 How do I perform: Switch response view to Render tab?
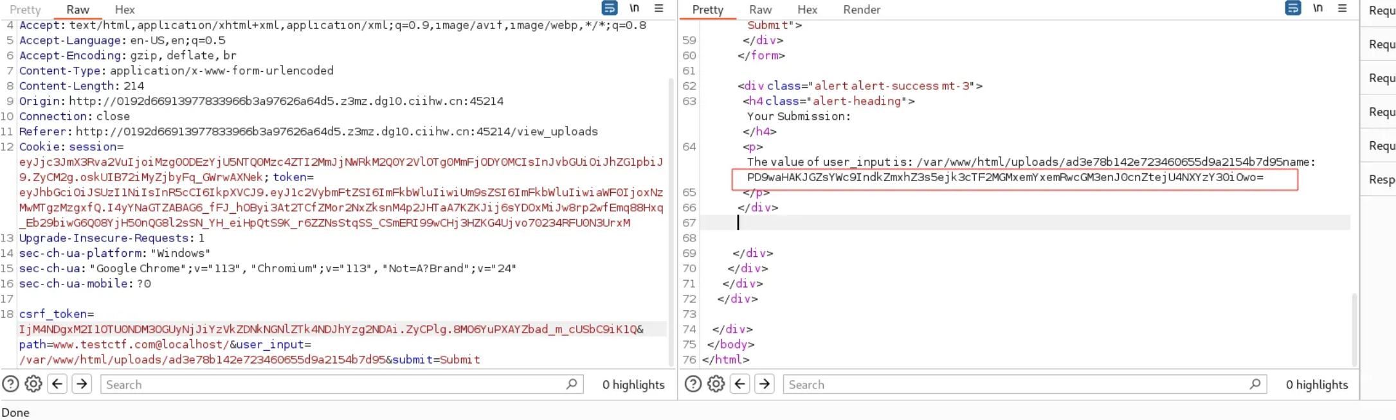861,10
